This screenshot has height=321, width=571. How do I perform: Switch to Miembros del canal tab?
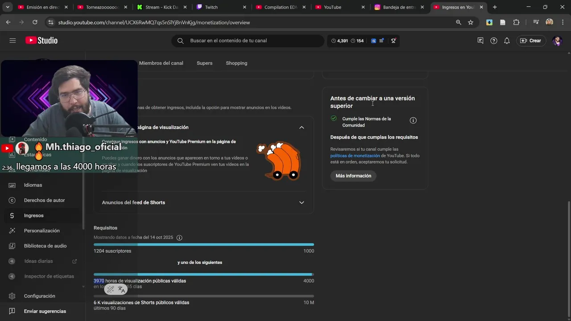click(161, 63)
